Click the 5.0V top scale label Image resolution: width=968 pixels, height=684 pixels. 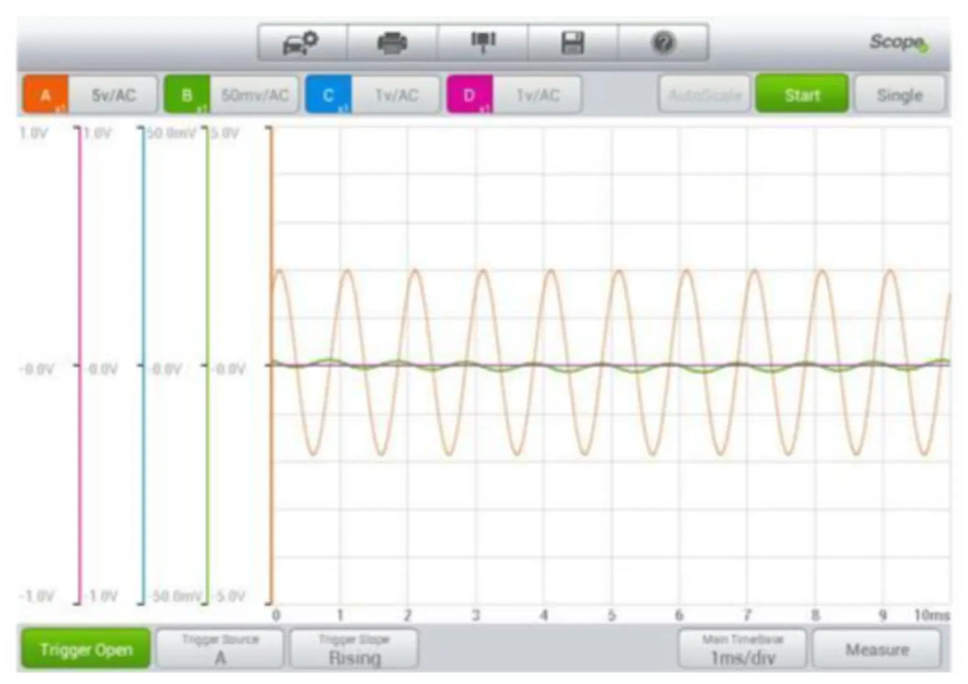point(225,133)
